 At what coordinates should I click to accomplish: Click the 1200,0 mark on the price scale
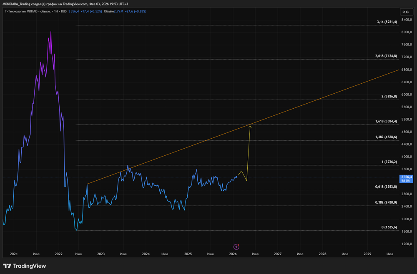coord(406,244)
